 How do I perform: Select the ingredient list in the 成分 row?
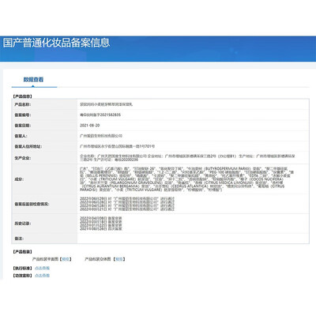(186, 179)
